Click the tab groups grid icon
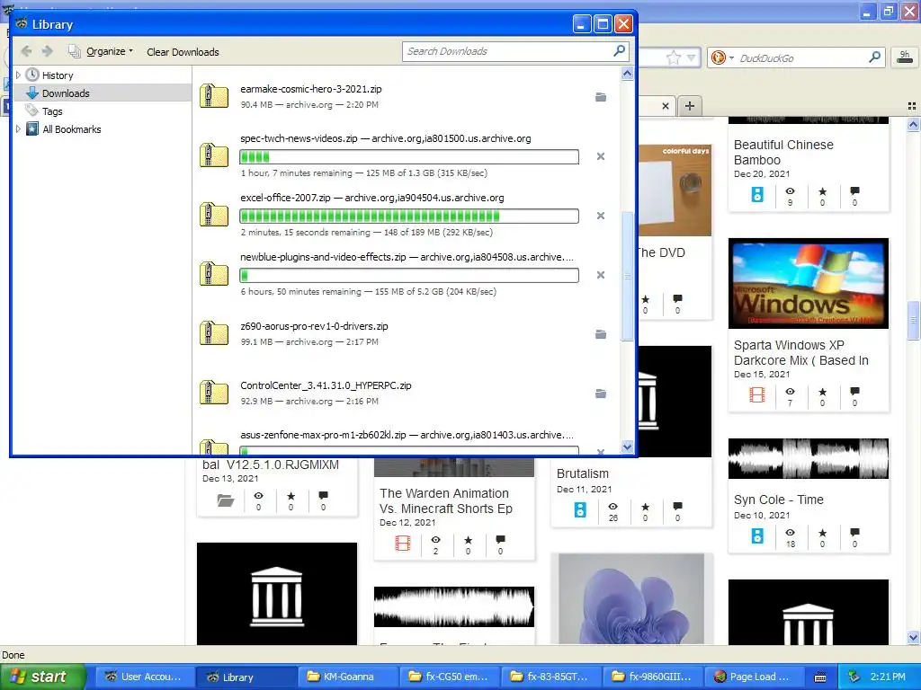The height and width of the screenshot is (690, 921). click(x=912, y=106)
